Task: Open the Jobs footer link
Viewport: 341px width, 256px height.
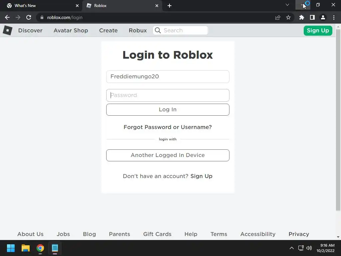Action: pos(63,234)
